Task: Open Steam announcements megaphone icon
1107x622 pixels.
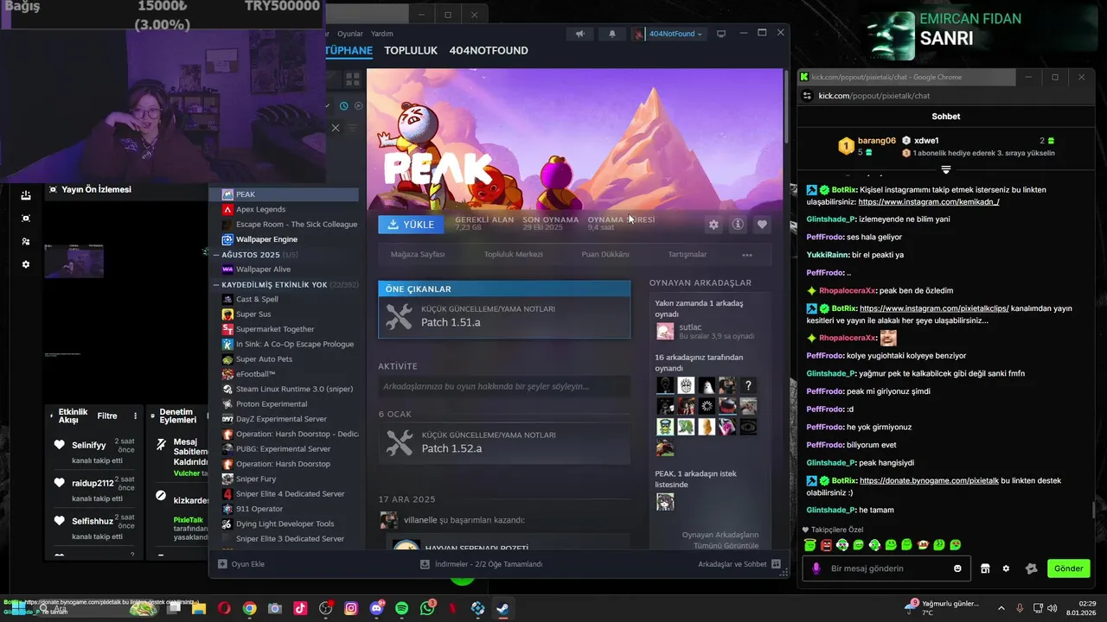Action: (x=580, y=34)
